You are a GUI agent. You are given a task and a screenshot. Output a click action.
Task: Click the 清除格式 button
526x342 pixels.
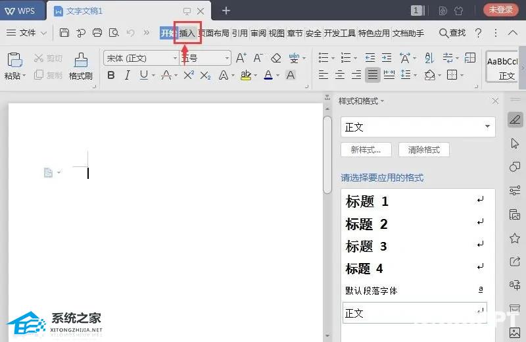point(423,150)
